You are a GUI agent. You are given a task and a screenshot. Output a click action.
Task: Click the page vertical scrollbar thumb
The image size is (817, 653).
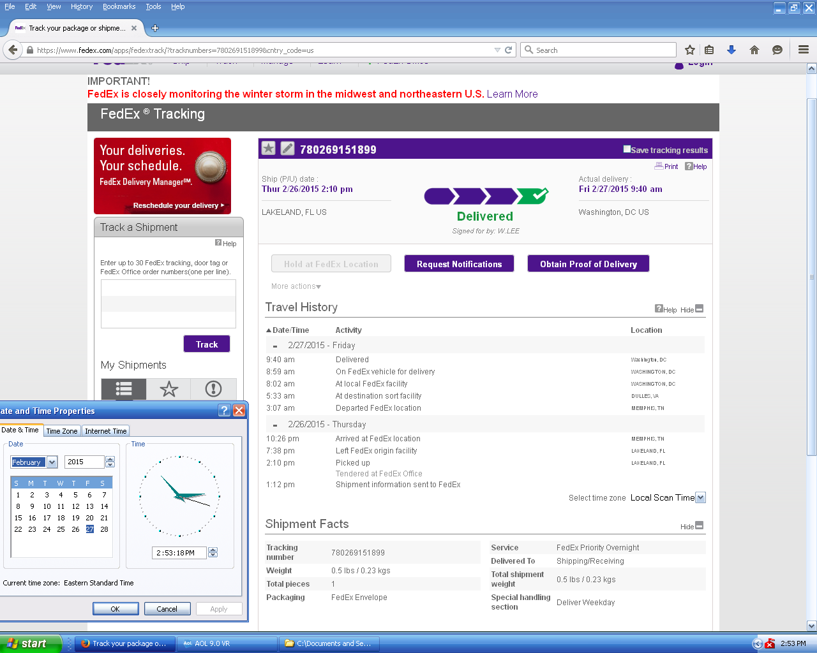pos(812,277)
